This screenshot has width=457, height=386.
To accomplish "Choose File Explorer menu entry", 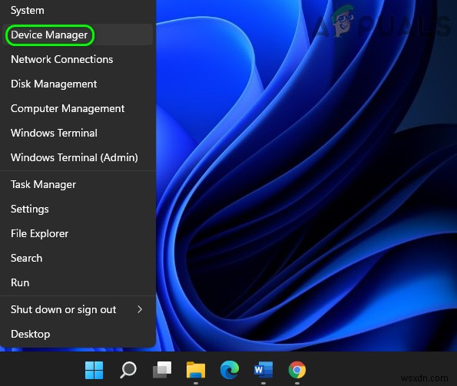I will point(78,233).
